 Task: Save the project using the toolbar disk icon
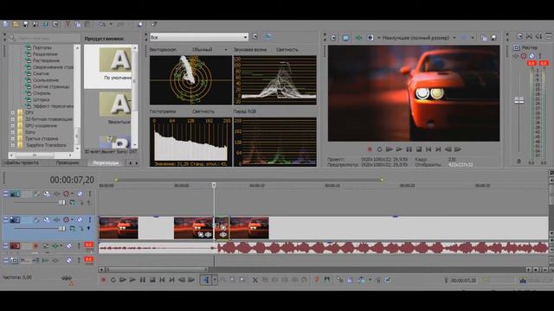click(x=25, y=24)
